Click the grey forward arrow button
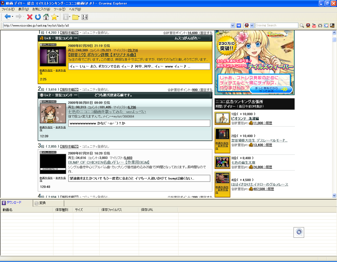This screenshot has width=337, height=262. [18, 17]
